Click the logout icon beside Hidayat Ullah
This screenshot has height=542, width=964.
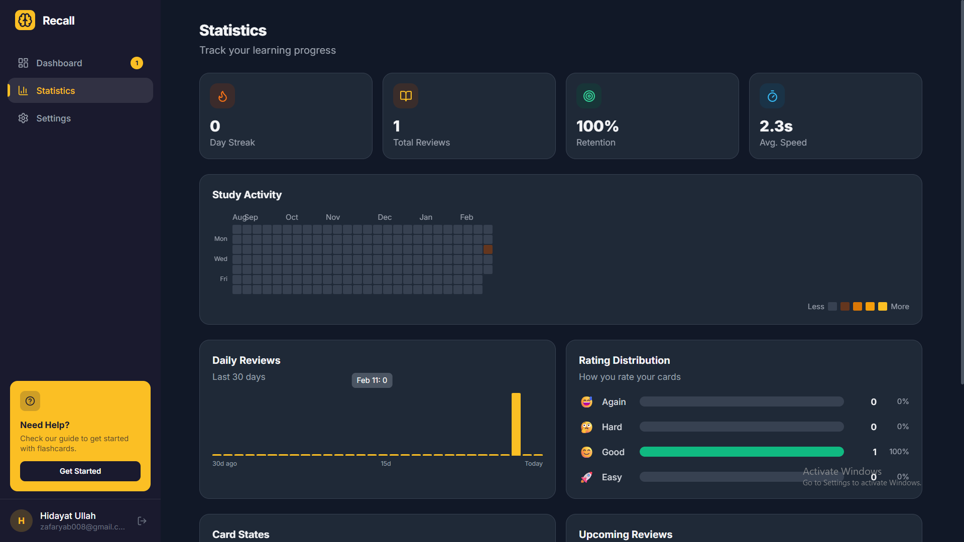142,521
